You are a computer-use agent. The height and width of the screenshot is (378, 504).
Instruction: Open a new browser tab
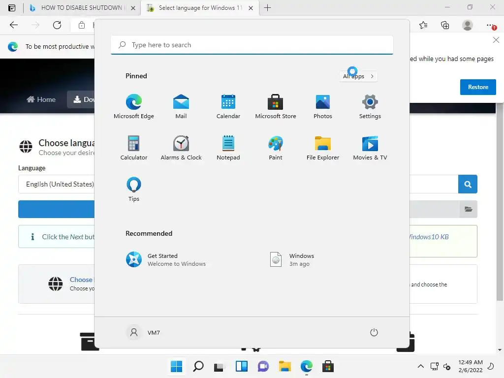pyautogui.click(x=267, y=8)
